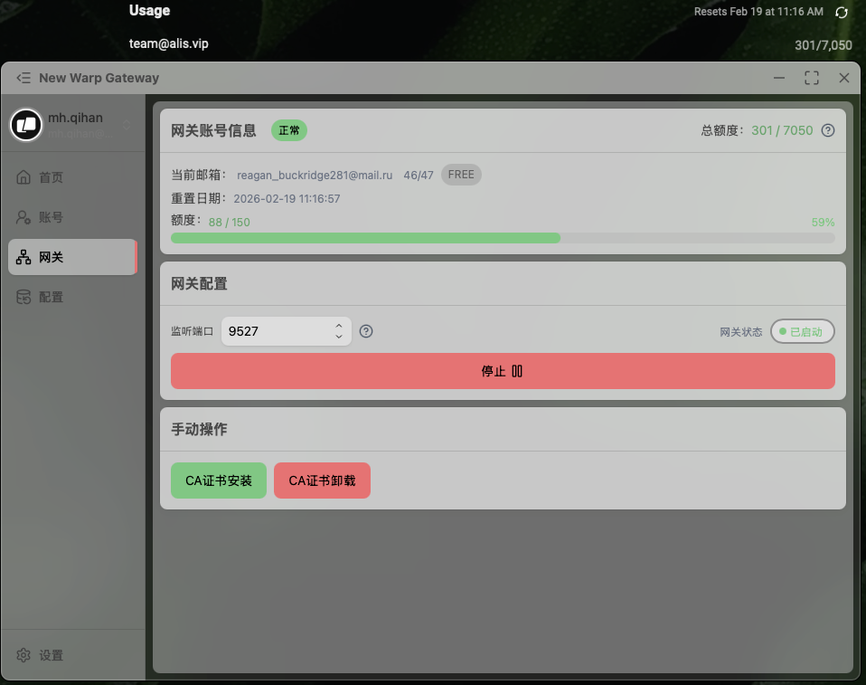Go to the 账号 accounts section
Image resolution: width=866 pixels, height=685 pixels.
click(x=72, y=217)
